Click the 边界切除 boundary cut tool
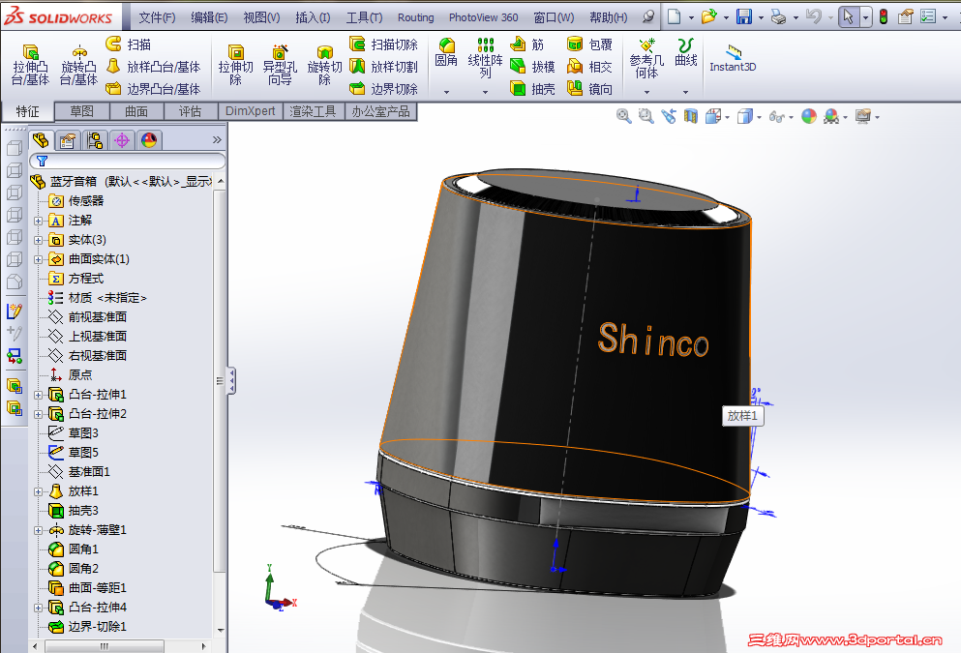Screen dimensions: 961x653 click(x=383, y=89)
